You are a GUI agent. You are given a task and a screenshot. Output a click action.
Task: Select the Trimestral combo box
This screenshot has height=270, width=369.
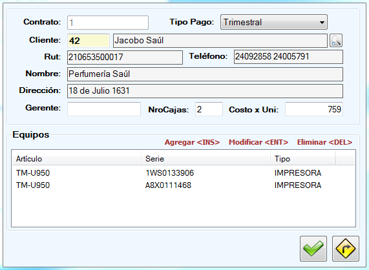[274, 22]
